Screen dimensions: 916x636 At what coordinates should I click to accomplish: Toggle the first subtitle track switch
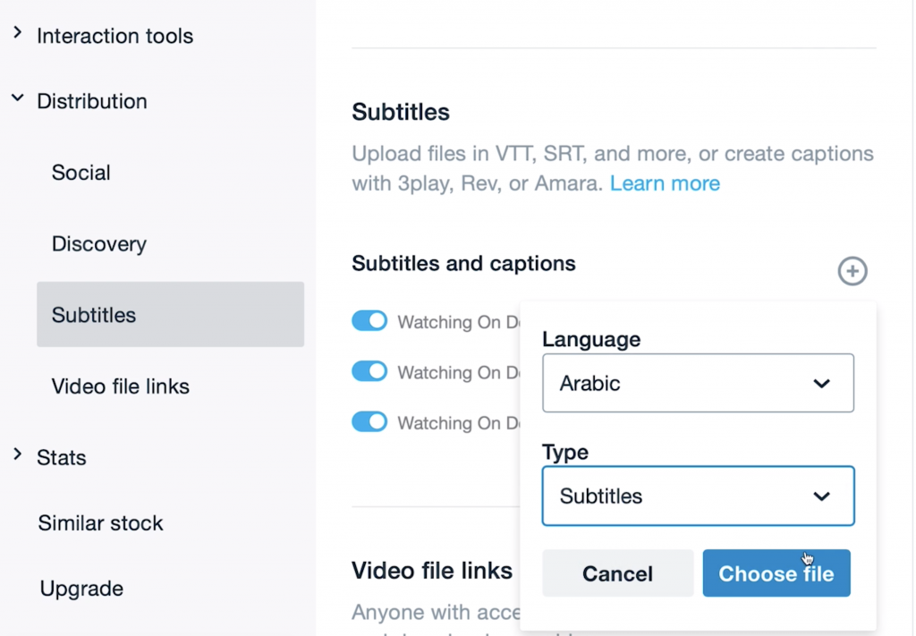tap(369, 321)
